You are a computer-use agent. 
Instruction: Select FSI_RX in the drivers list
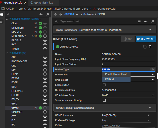tap(15, 95)
